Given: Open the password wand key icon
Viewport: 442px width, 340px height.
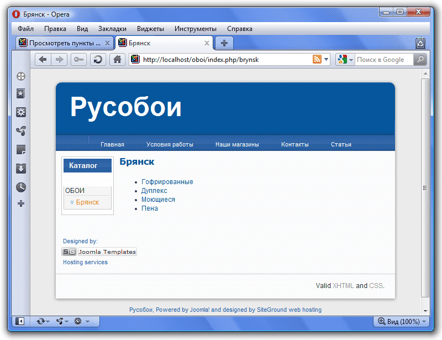Looking at the screenshot, I should 78,60.
